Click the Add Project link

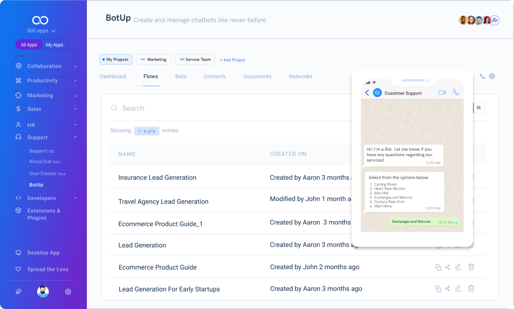point(232,60)
